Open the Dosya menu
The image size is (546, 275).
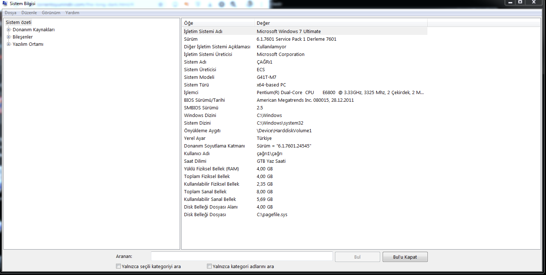click(x=11, y=13)
